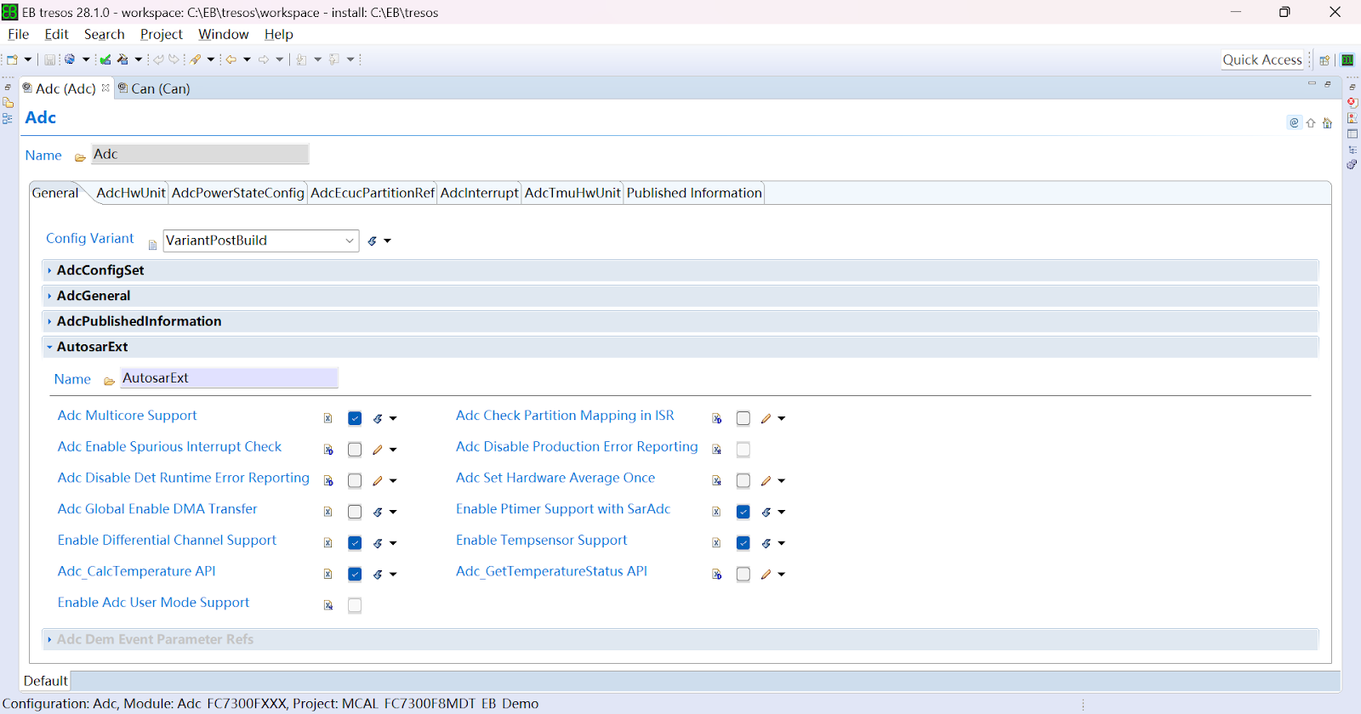Image resolution: width=1361 pixels, height=714 pixels.
Task: Switch to the AdcHwUnit tab
Action: click(131, 193)
